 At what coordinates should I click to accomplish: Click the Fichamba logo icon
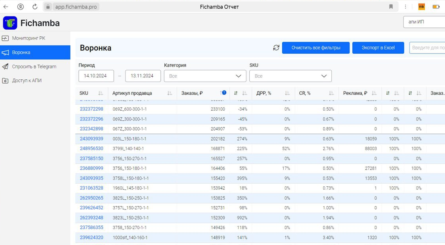tap(10, 23)
